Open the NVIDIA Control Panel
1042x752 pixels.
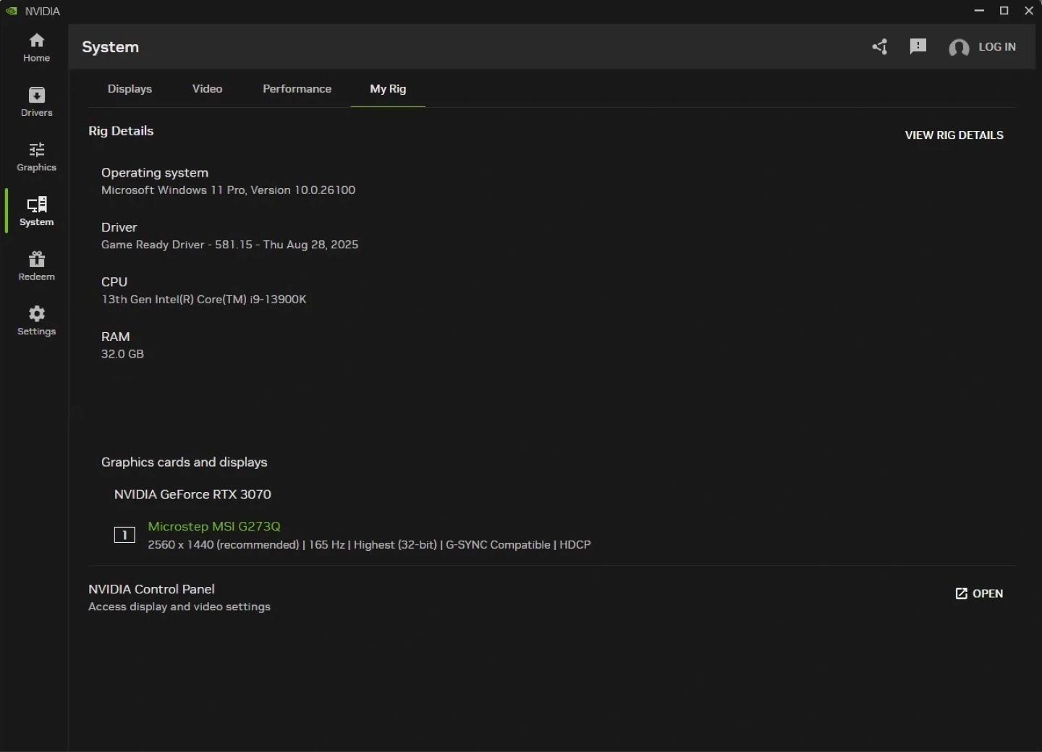(x=979, y=593)
